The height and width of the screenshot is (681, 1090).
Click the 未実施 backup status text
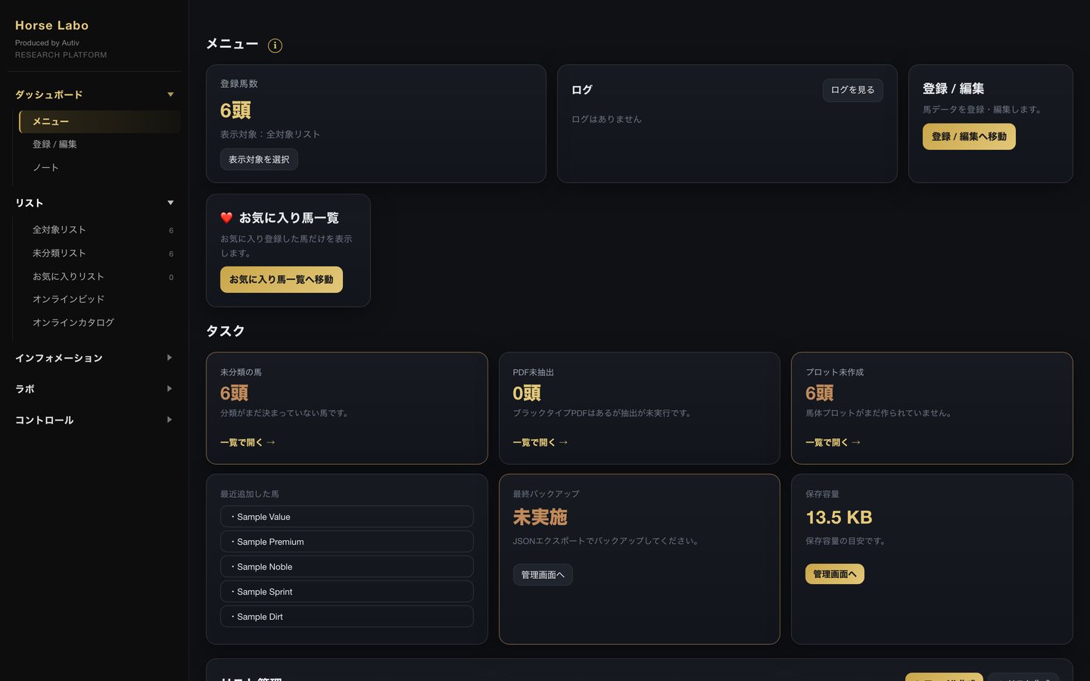(x=540, y=518)
